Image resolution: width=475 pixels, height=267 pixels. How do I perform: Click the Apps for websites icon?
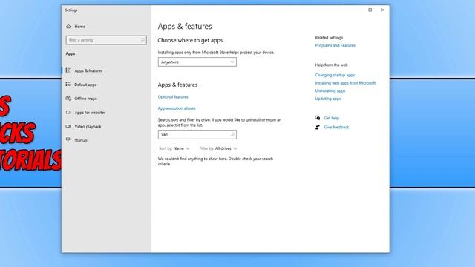[x=68, y=112]
